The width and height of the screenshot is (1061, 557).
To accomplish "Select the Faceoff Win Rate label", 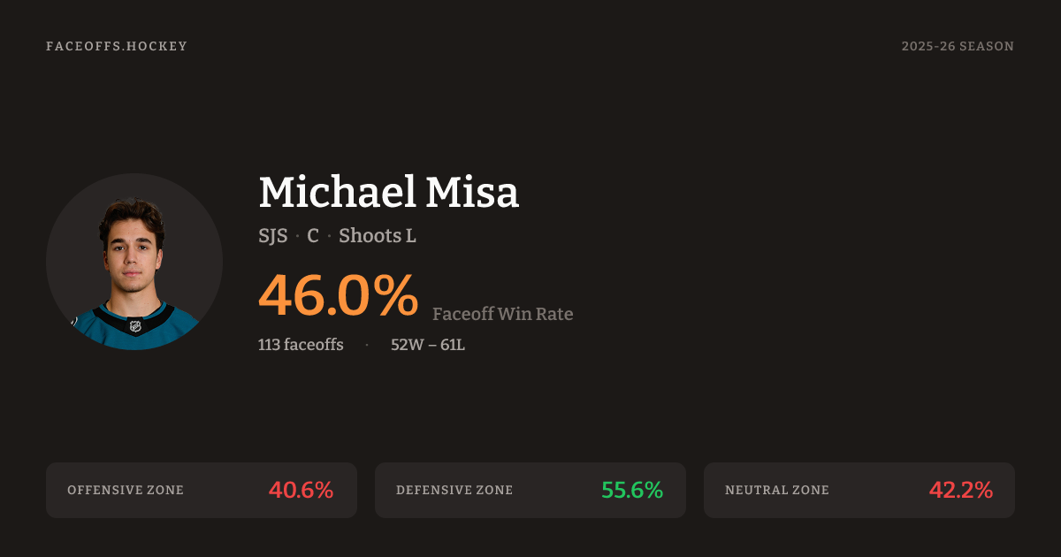I will [x=502, y=314].
